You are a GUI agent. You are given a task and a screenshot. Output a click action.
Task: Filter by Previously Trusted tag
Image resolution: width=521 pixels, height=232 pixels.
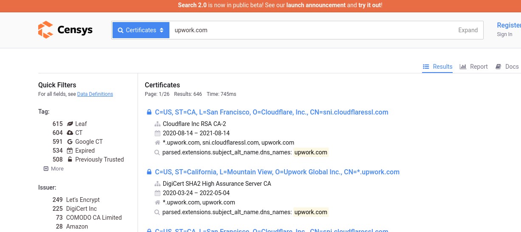click(99, 159)
